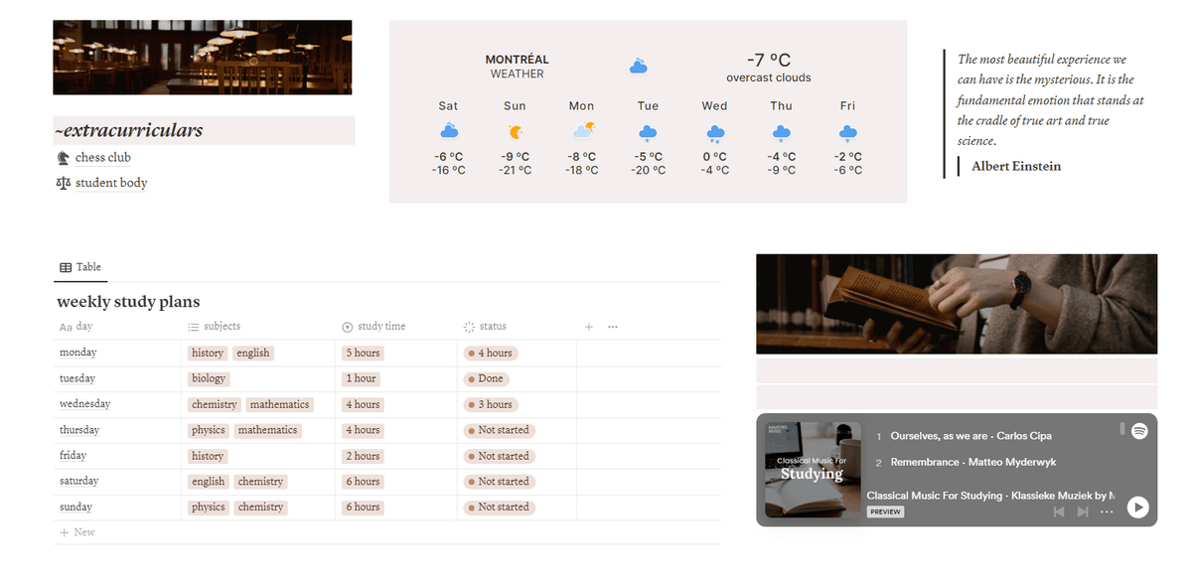Viewport: 1192px width, 582px height.
Task: Open Monday's 5 hours study time select
Action: (363, 353)
